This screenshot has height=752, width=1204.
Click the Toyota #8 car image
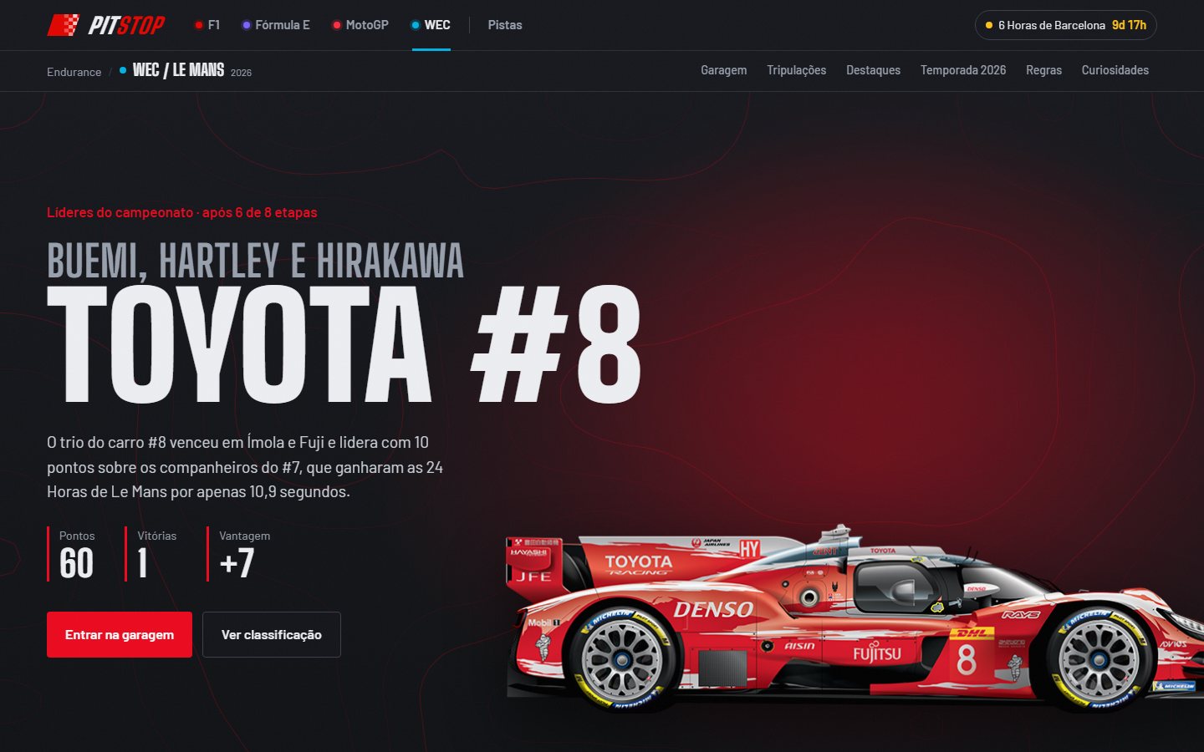point(855,618)
